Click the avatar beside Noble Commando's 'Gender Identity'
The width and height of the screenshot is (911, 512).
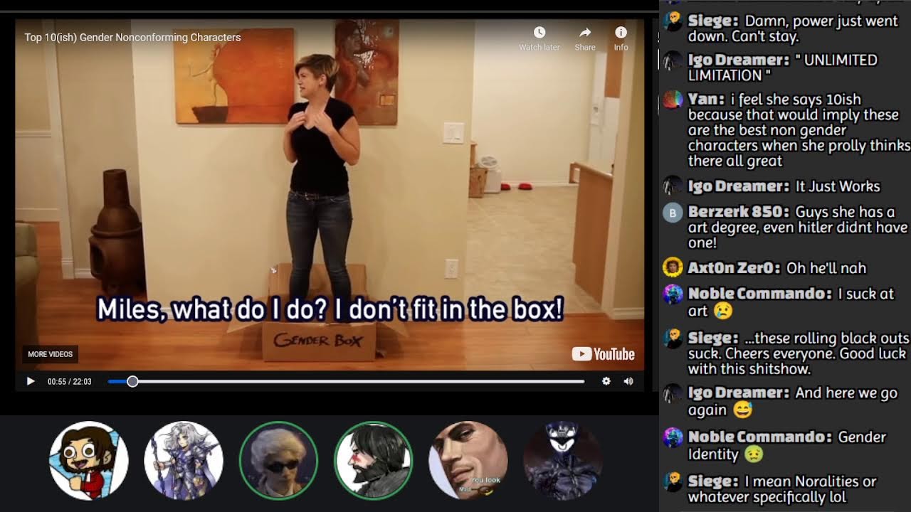(673, 437)
